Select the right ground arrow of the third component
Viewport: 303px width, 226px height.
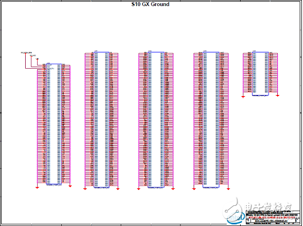[173, 188]
